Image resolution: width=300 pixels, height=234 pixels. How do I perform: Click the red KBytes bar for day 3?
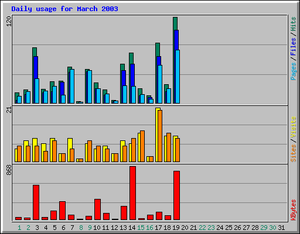(x=36, y=202)
